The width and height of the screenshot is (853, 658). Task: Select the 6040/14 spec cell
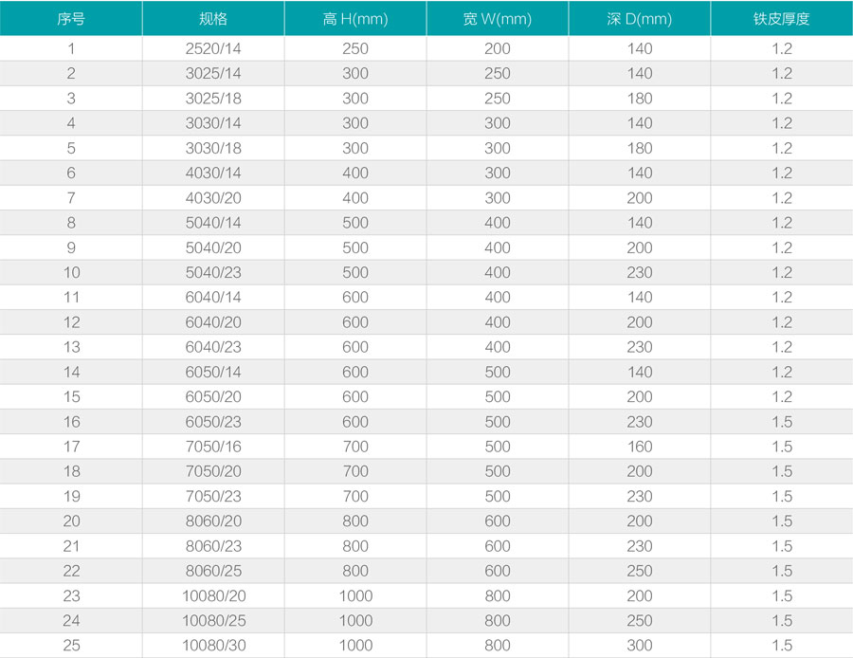click(x=213, y=298)
